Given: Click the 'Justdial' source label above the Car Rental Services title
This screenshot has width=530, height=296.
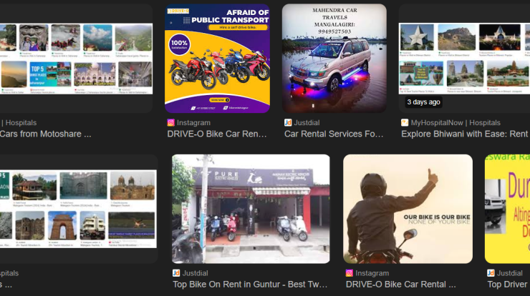Looking at the screenshot, I should pos(307,123).
